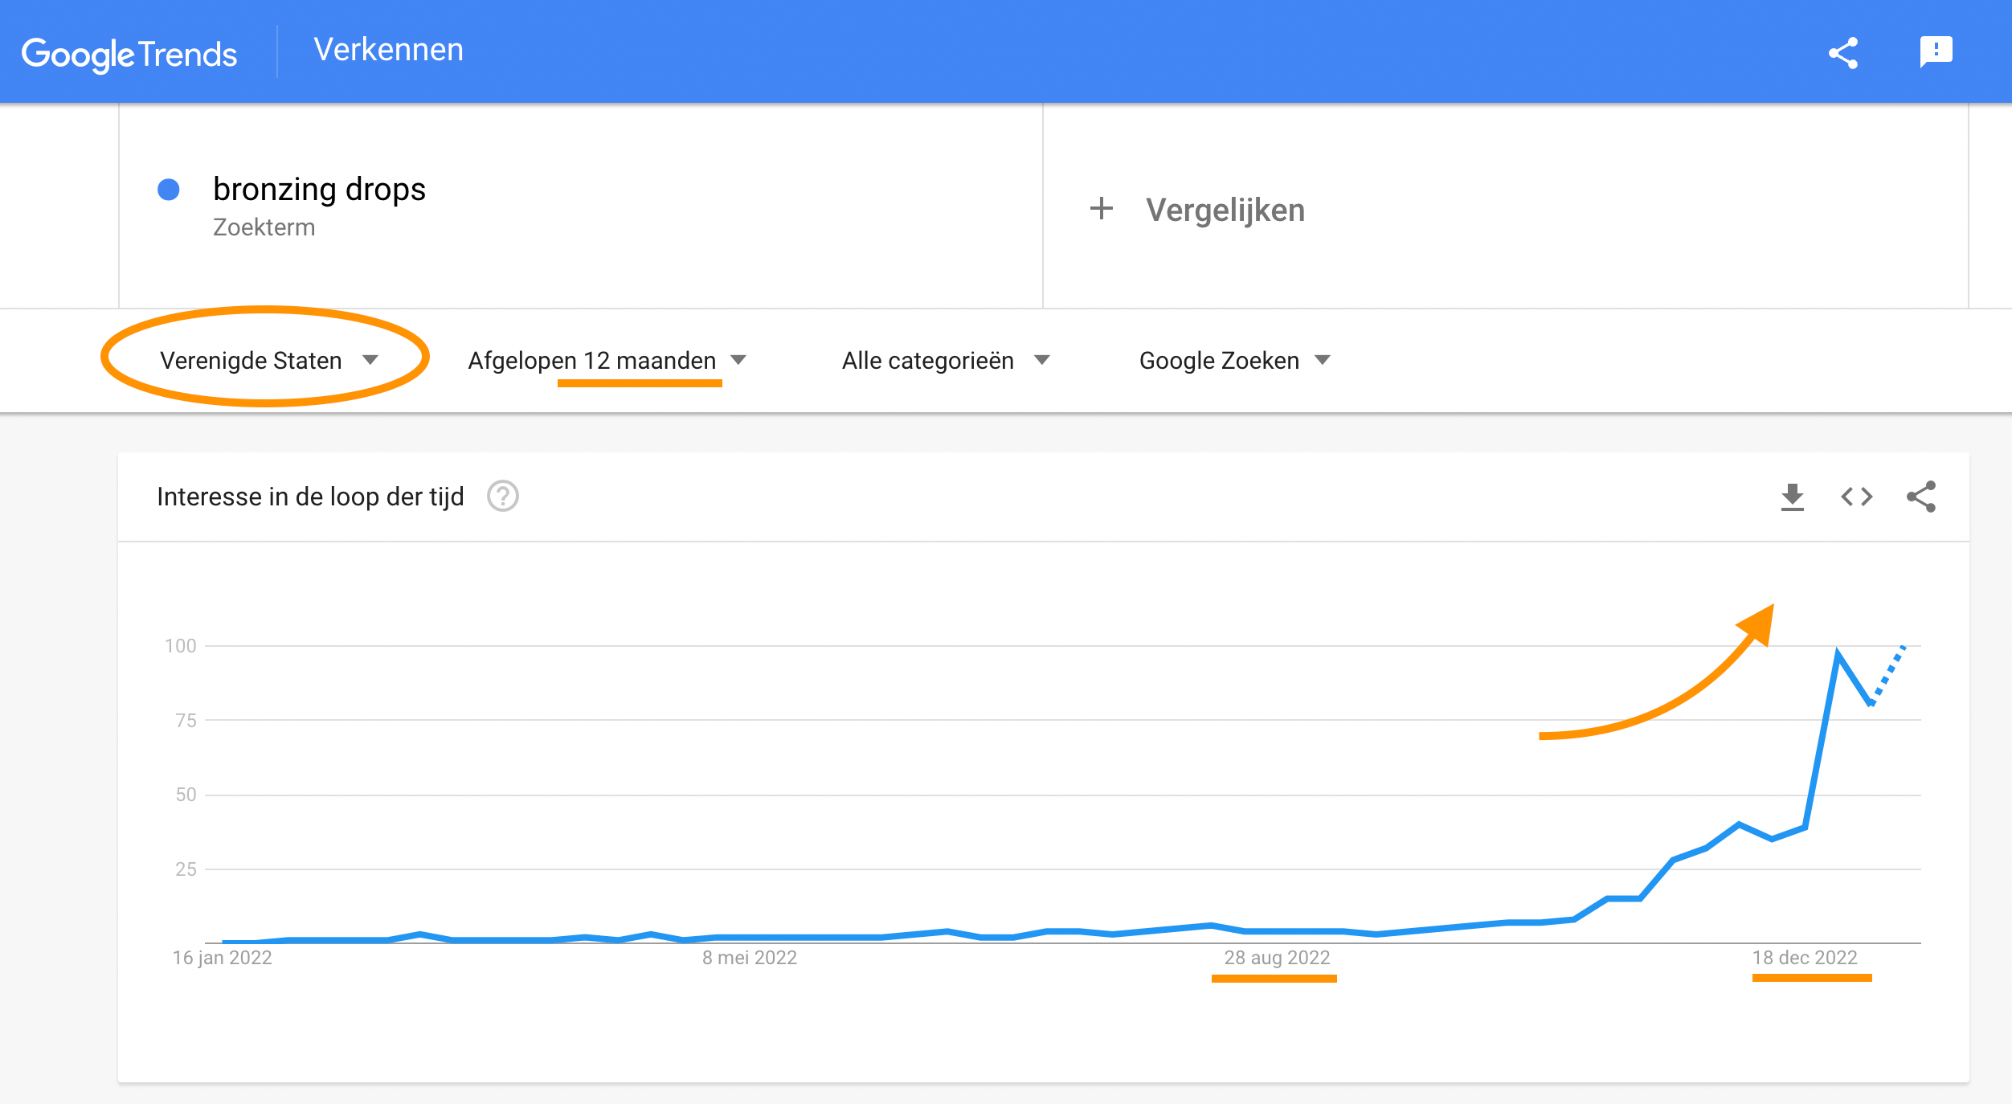Click the 8 mei 2022 axis label
2012x1104 pixels.
[x=750, y=958]
